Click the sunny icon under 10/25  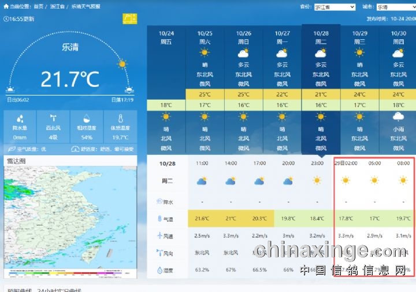(x=205, y=53)
